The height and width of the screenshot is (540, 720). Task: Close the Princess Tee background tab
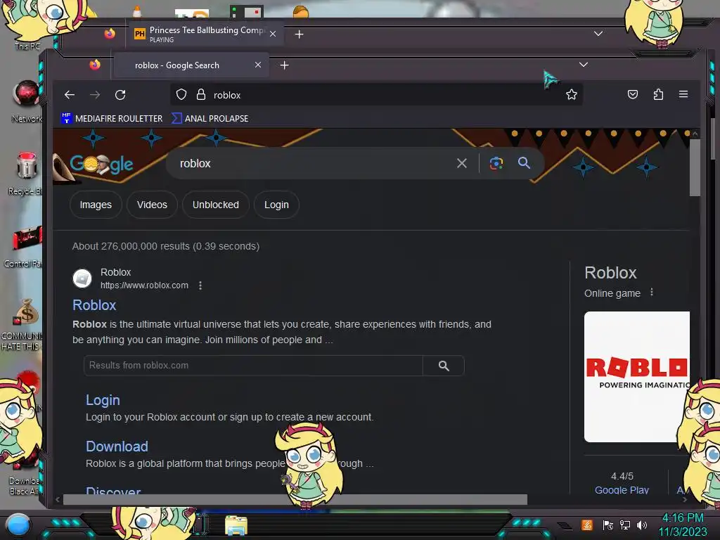[x=273, y=34]
